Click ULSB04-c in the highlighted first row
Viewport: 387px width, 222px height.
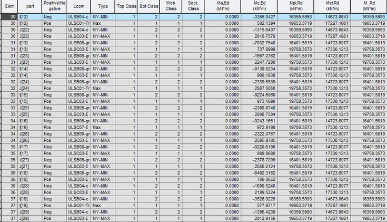pyautogui.click(x=78, y=17)
